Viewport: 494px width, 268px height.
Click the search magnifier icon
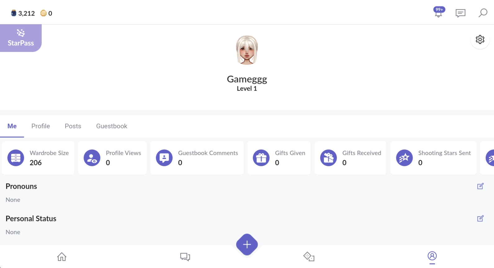pos(483,13)
